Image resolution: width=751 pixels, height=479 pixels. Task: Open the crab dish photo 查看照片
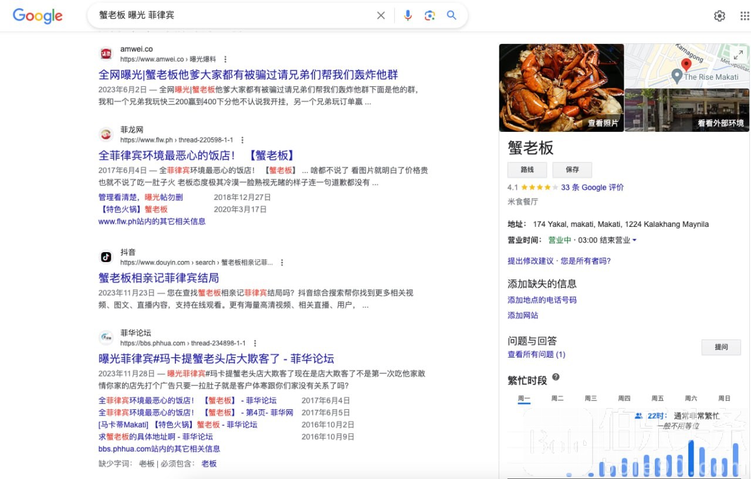point(561,88)
